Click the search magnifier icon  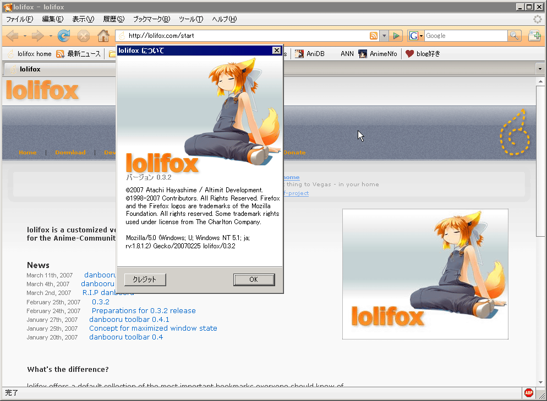coord(514,36)
